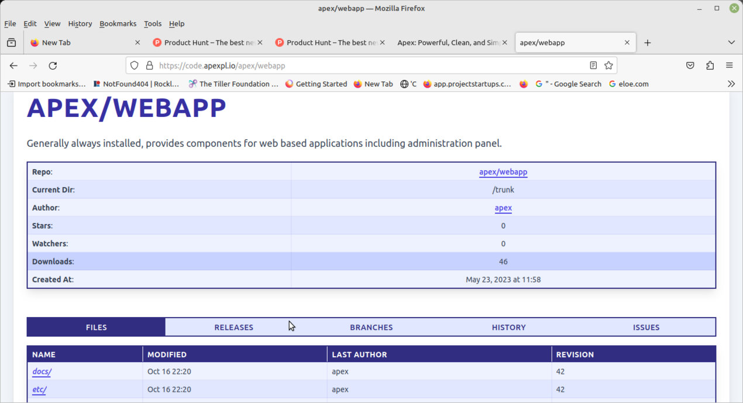Select the RELEASES tab

point(234,327)
